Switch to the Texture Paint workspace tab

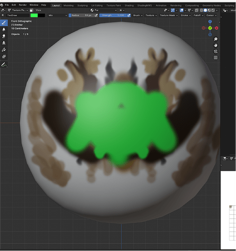point(114,6)
